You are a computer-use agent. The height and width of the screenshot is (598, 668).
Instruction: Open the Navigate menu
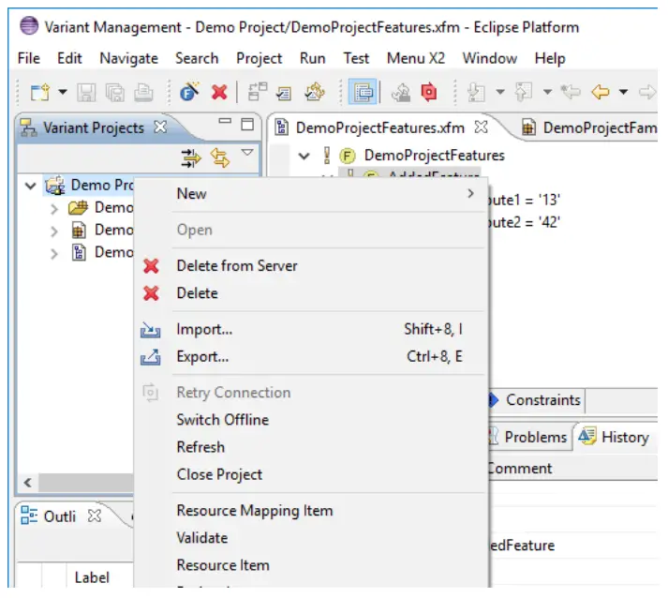point(128,58)
